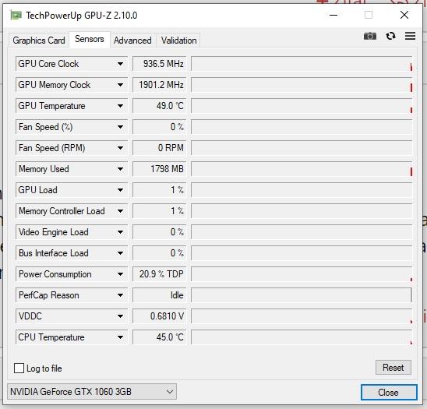Screen dimensions: 427x409
Task: Click the refresh arrows icon
Action: point(391,36)
